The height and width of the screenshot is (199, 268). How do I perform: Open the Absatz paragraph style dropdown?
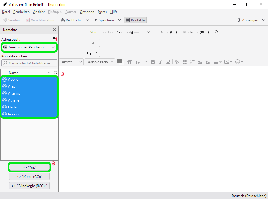coord(71,62)
